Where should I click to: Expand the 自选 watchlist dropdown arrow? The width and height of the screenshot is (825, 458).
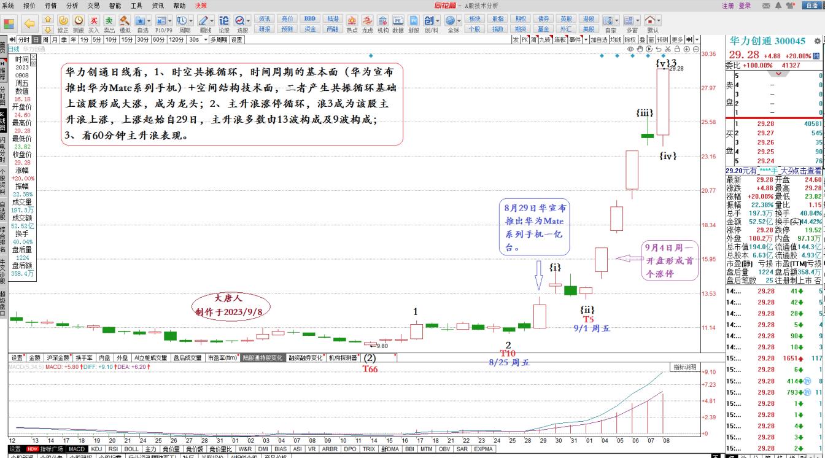coord(149,20)
